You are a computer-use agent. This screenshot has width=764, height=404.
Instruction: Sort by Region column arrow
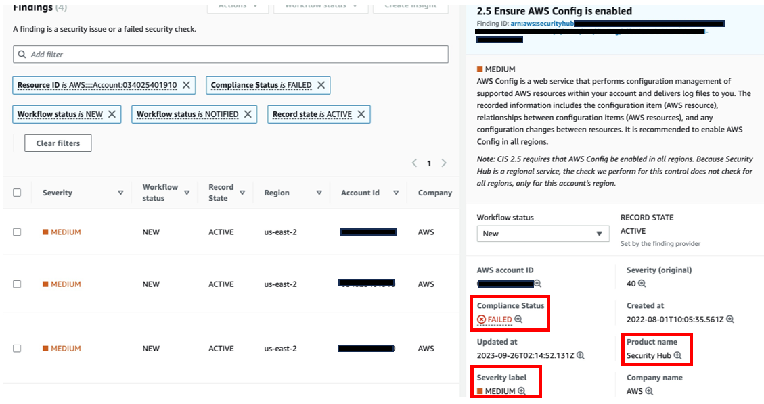point(319,193)
